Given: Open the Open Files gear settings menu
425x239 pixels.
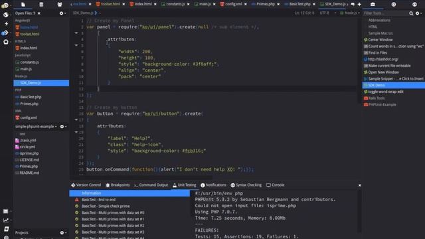Looking at the screenshot, I should pos(62,13).
